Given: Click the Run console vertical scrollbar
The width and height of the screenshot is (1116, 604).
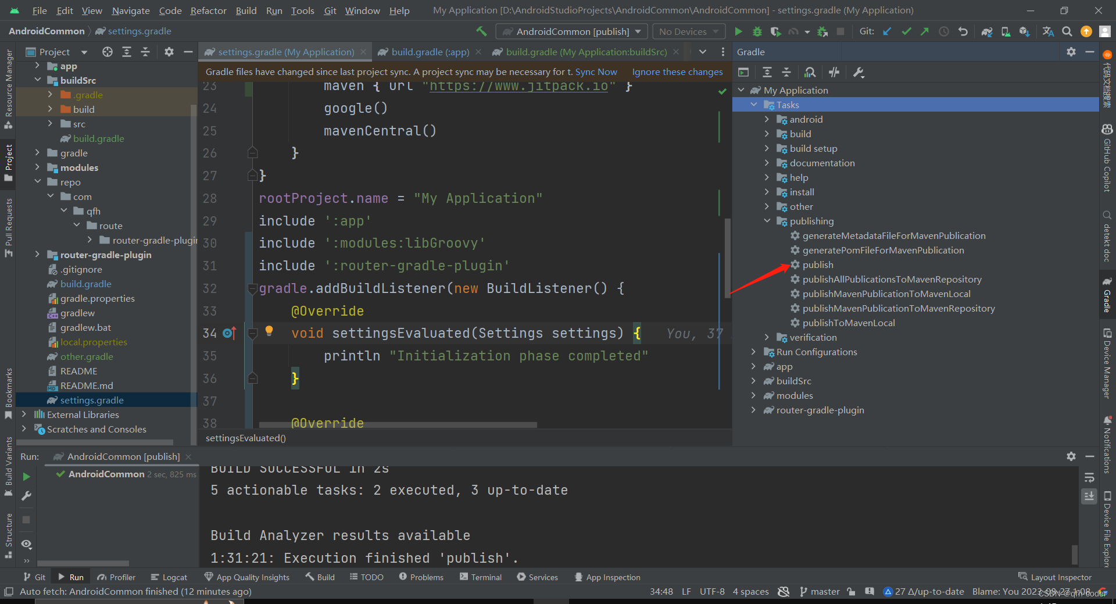Looking at the screenshot, I should pos(1075,553).
